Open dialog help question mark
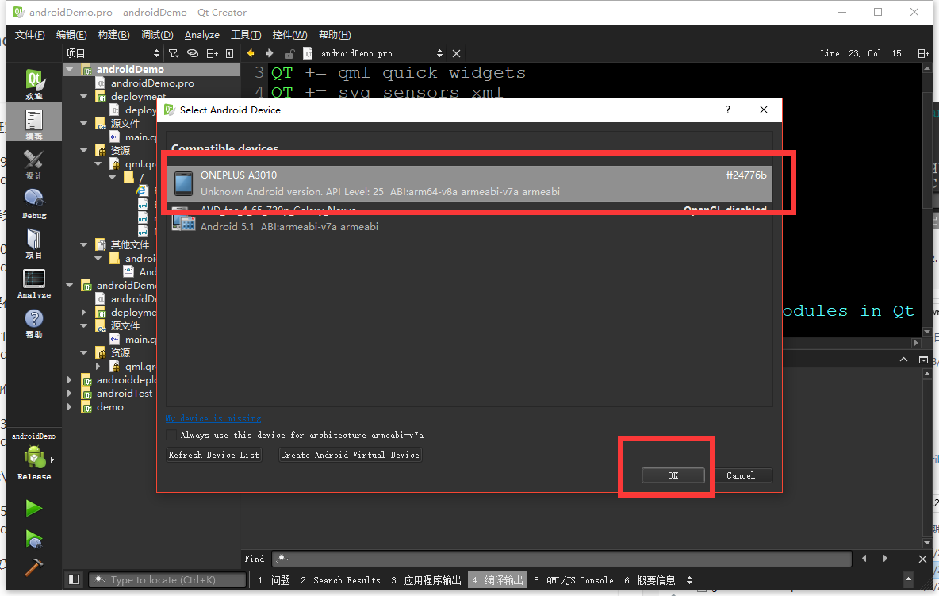The width and height of the screenshot is (939, 596). tap(727, 110)
